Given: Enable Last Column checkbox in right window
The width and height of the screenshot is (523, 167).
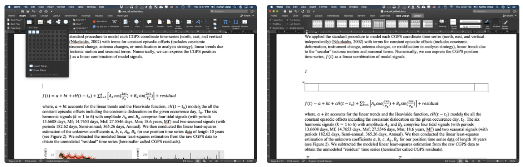Looking at the screenshot, I should pos(287,24).
